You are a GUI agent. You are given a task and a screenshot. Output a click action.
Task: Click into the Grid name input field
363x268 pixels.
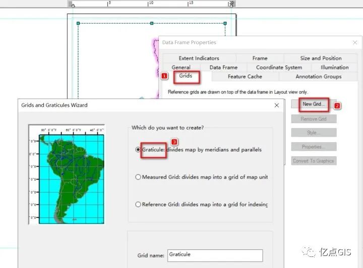(215, 255)
